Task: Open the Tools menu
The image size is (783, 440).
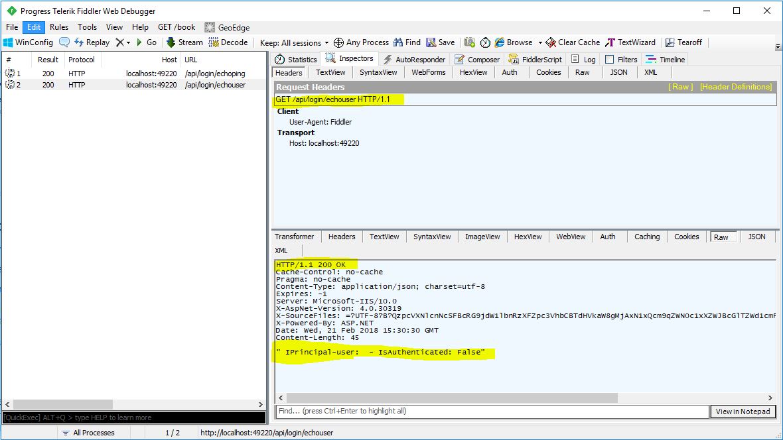Action: tap(87, 27)
